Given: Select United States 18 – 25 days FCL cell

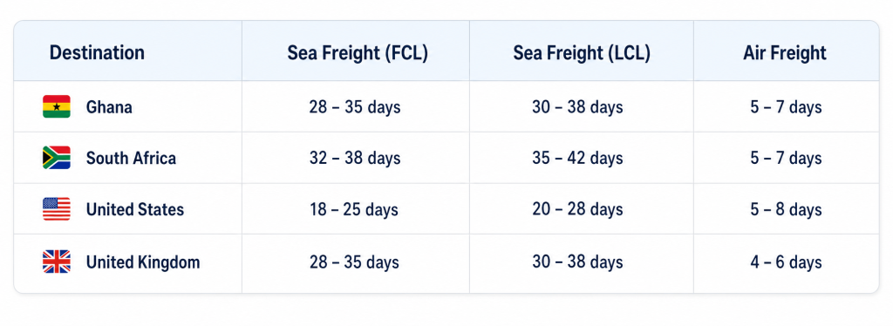Looking at the screenshot, I should click(354, 209).
